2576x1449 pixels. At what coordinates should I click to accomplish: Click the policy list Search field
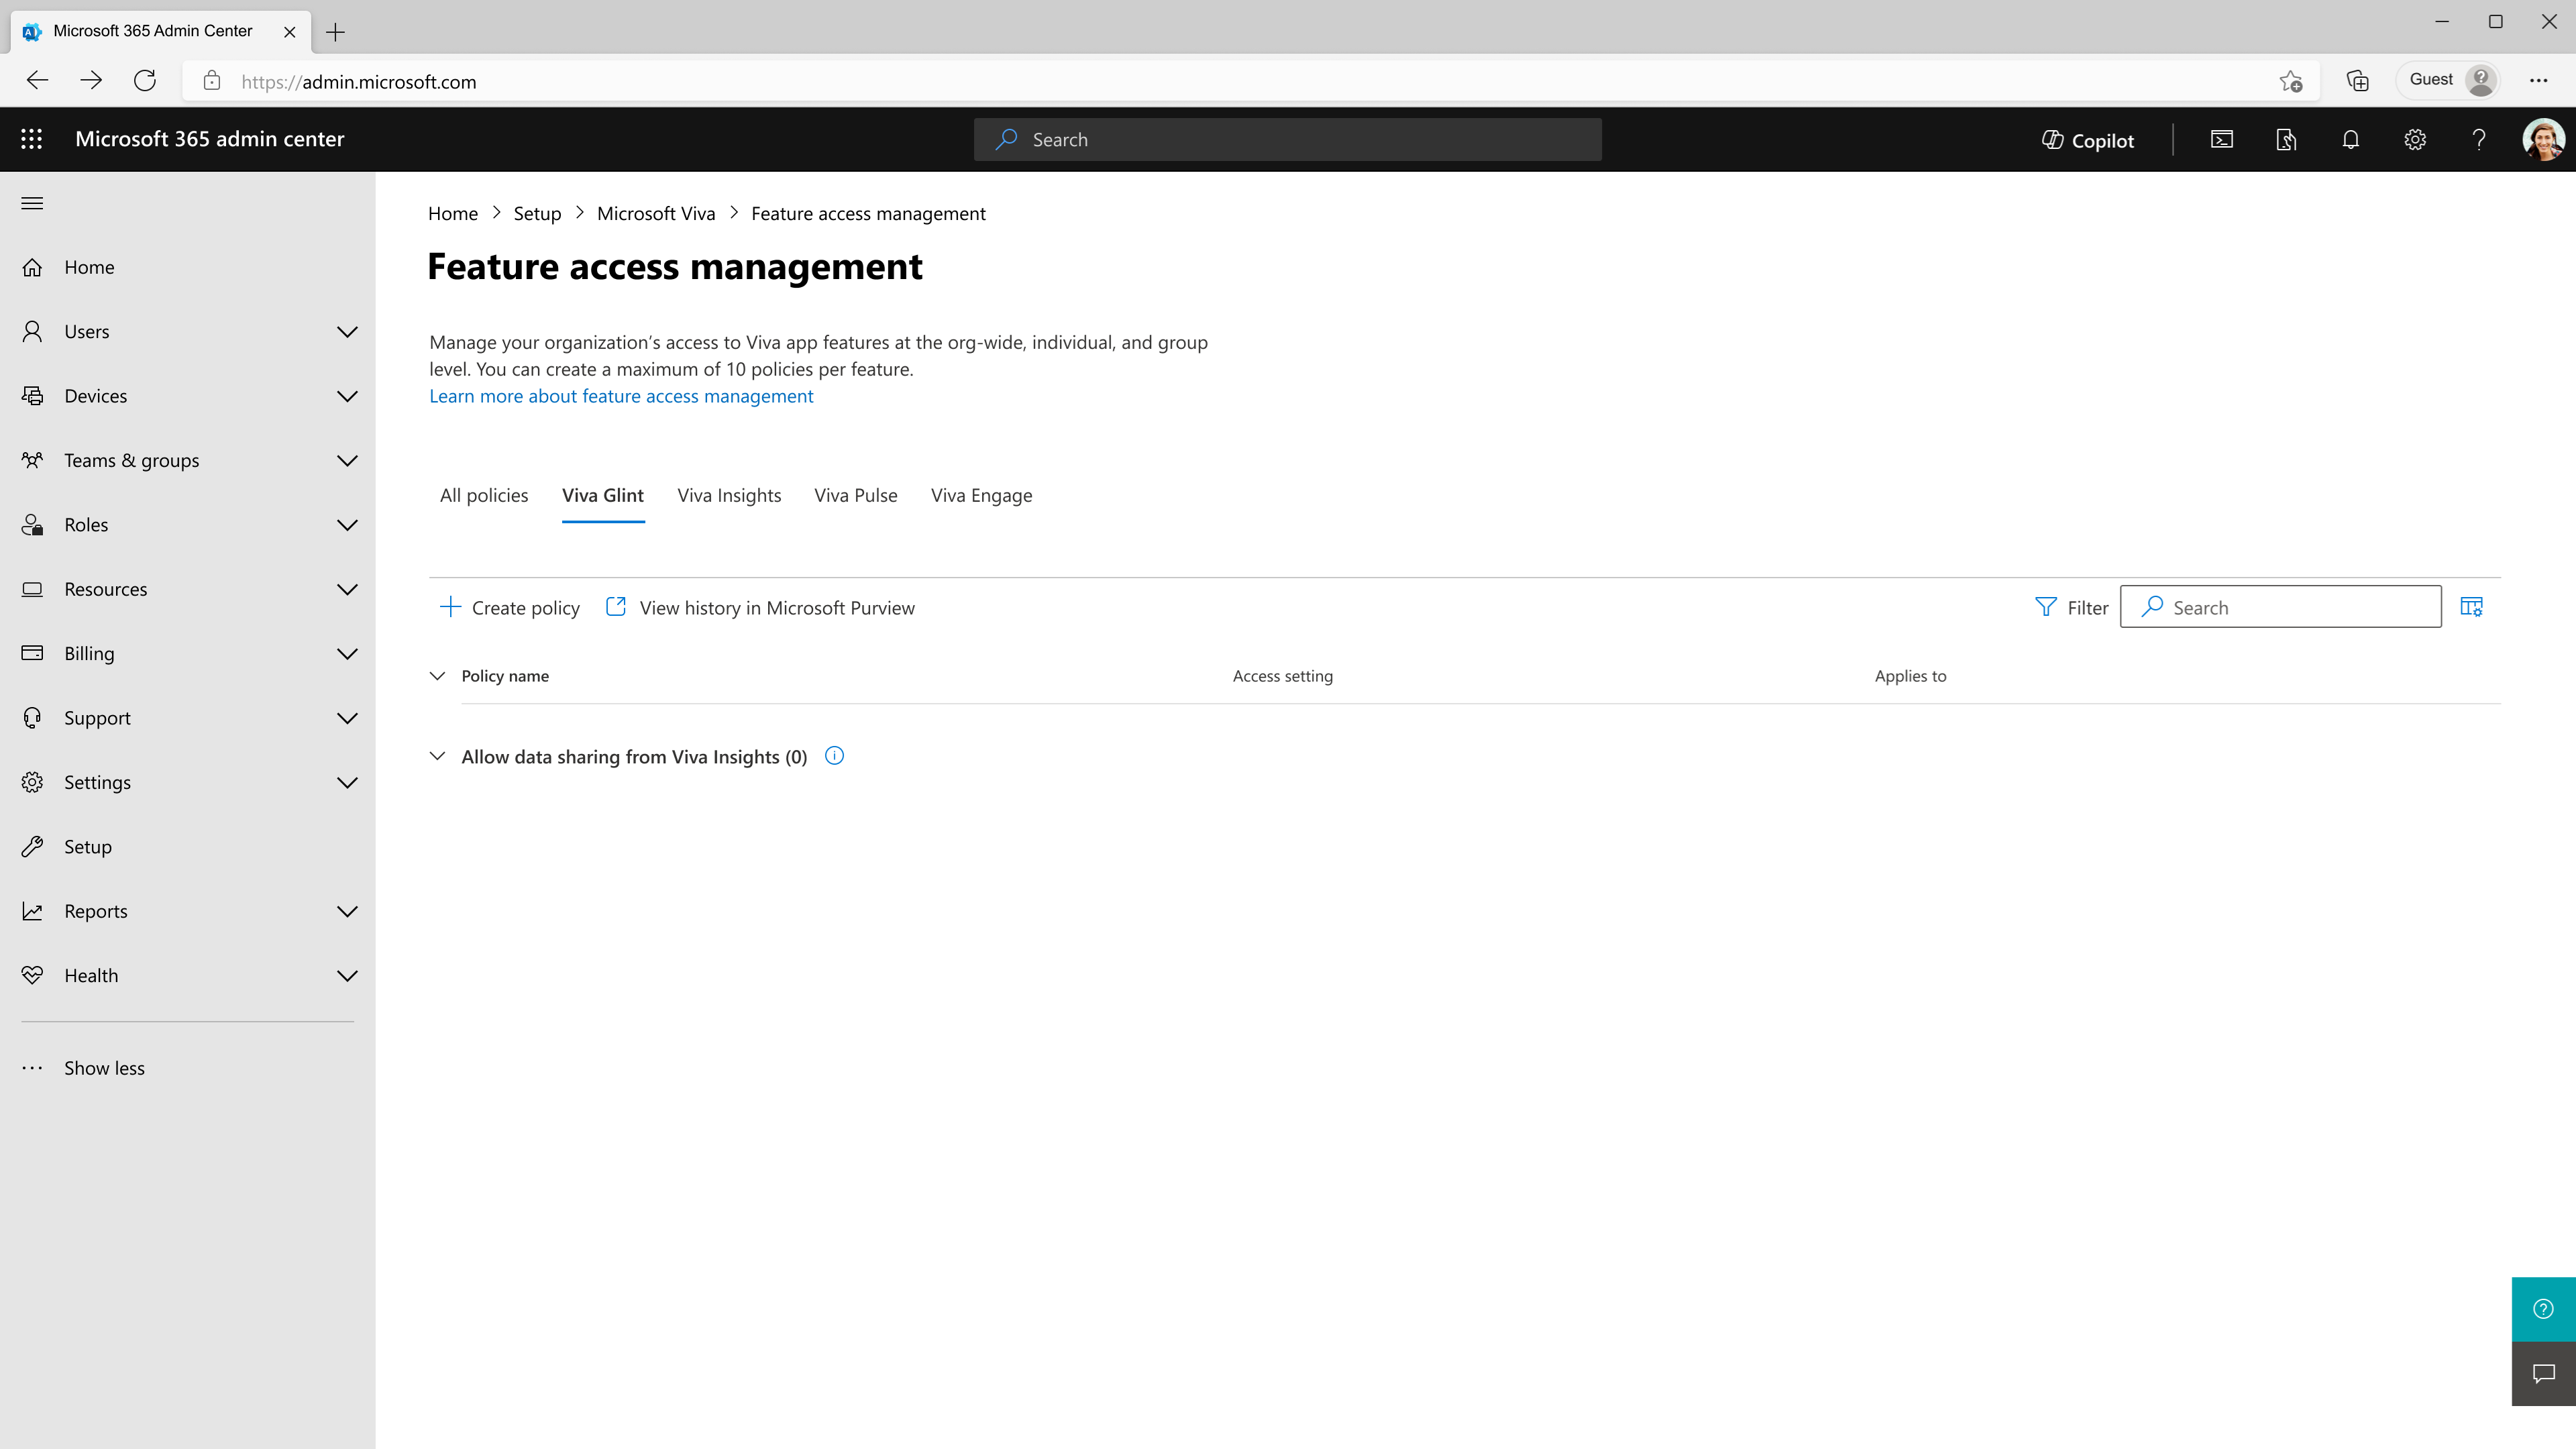2290,607
